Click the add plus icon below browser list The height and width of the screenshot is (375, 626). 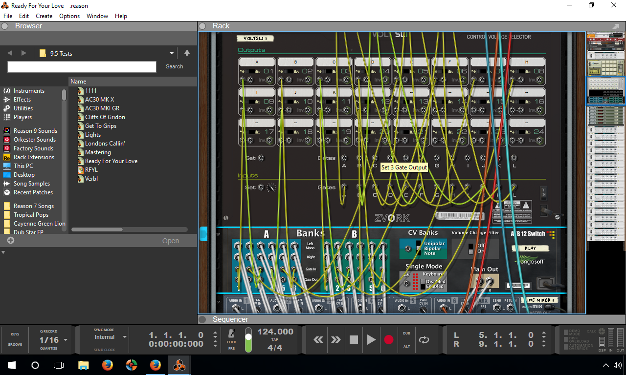pos(11,240)
